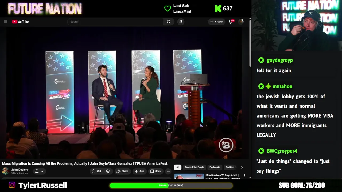Like the video with 724 likes
The height and width of the screenshot is (192, 342).
[96, 171]
